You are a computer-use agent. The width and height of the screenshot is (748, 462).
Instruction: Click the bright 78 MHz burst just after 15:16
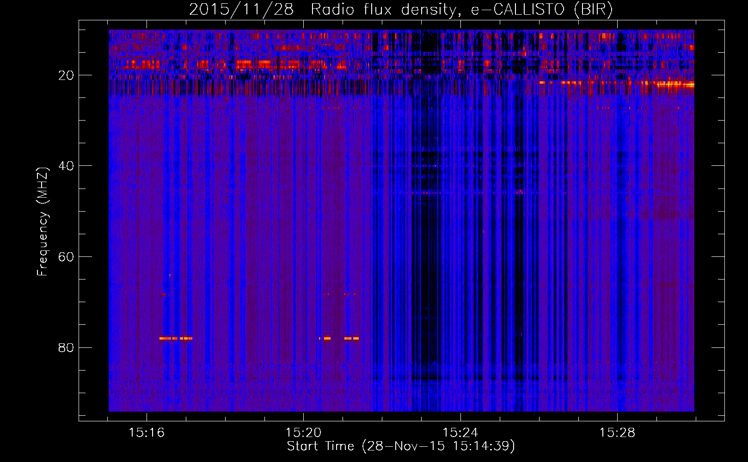coord(176,338)
